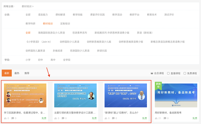Open the 主题引领的英文整体教学设计 course title
Screen dimensions: 201x124
pyautogui.click(x=75, y=113)
